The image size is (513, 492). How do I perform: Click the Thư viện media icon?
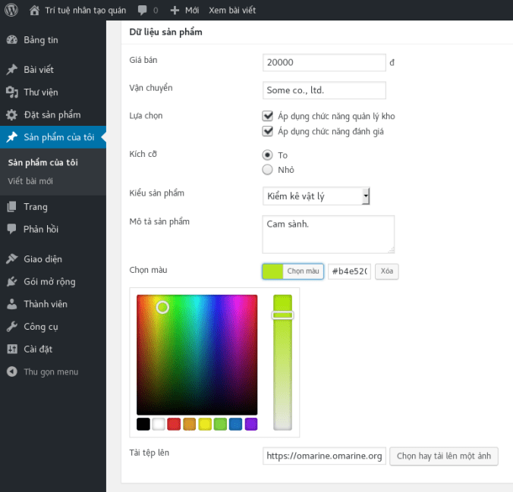click(x=11, y=92)
